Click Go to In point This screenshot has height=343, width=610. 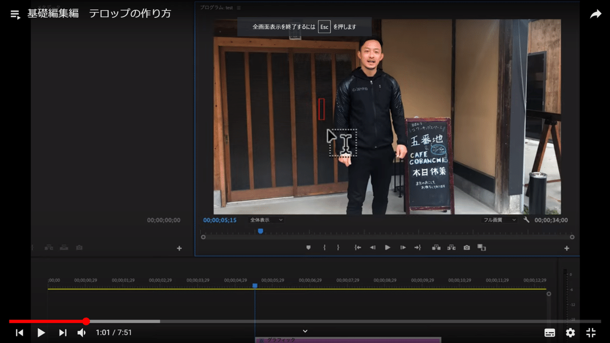[x=357, y=247]
